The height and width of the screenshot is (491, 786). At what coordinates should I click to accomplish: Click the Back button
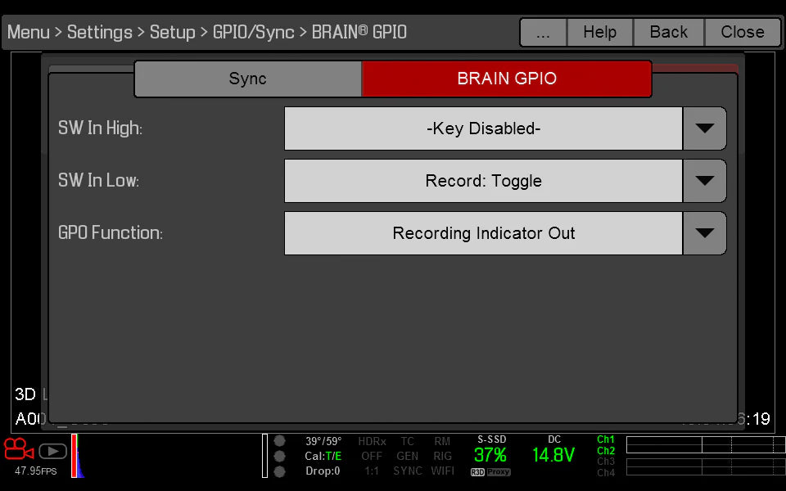(x=668, y=32)
